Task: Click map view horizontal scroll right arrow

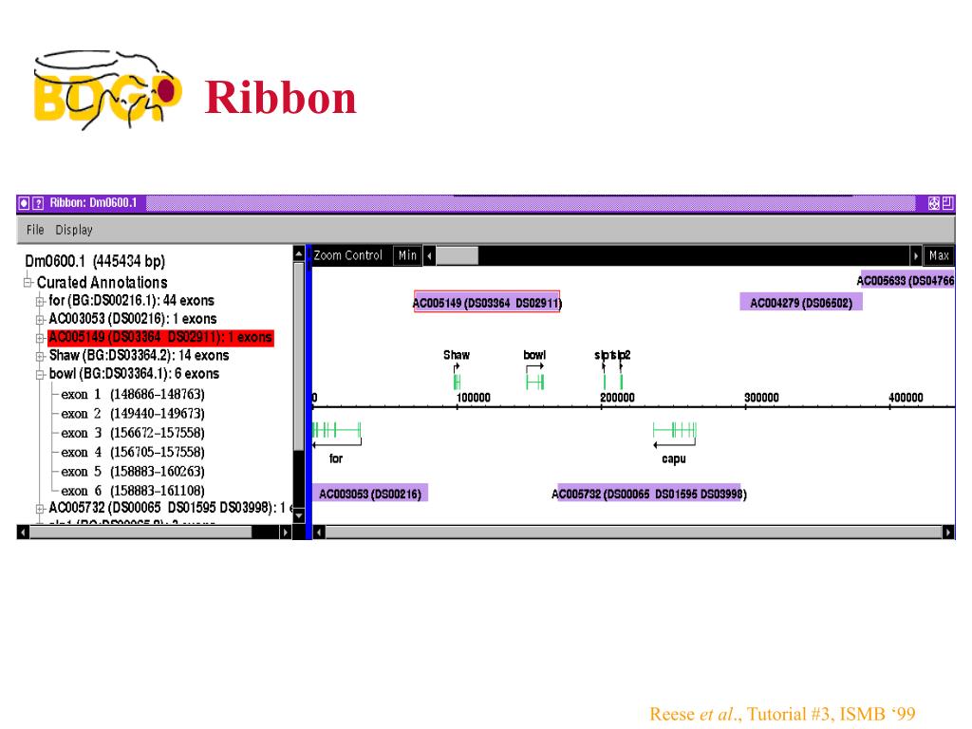Action: 948,532
